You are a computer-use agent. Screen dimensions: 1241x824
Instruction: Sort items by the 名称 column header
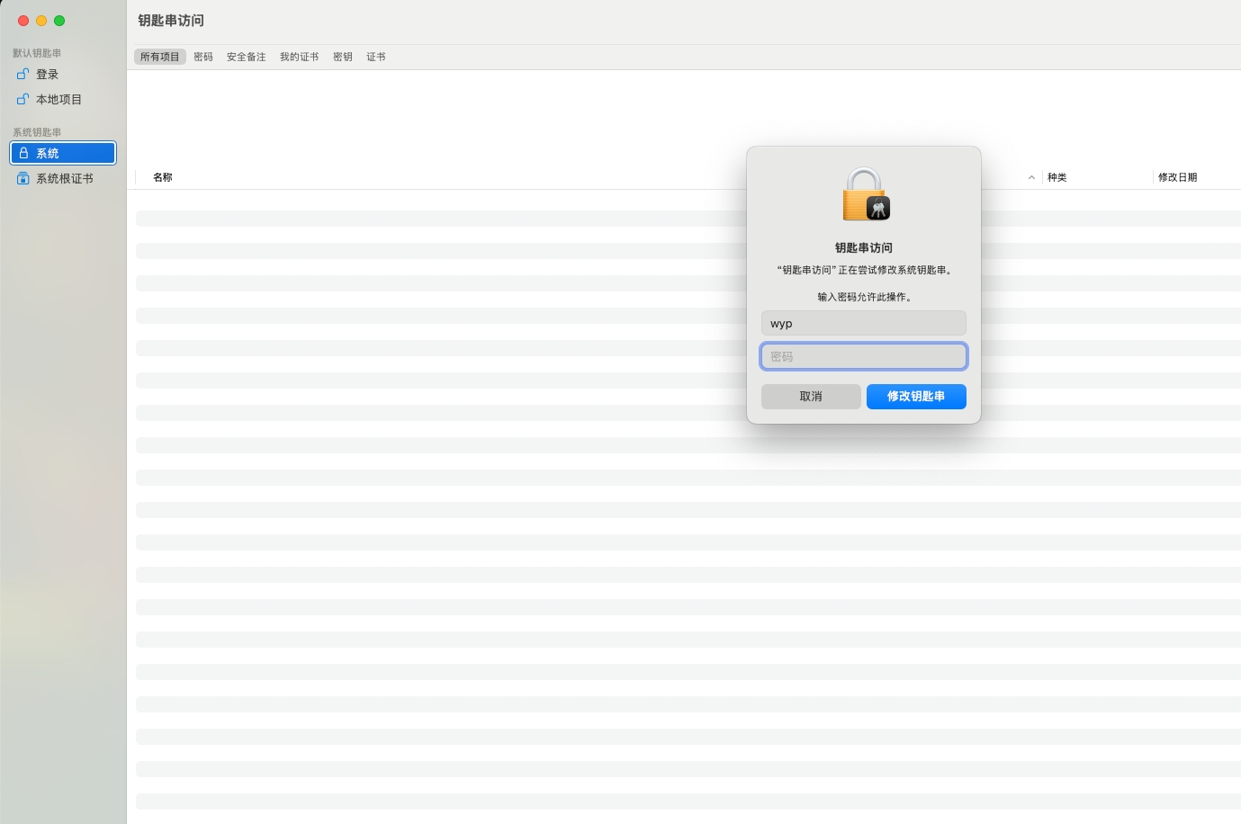(163, 177)
